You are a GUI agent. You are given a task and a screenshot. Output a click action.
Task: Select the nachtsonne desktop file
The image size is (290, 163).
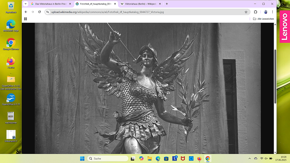[x=11, y=118]
